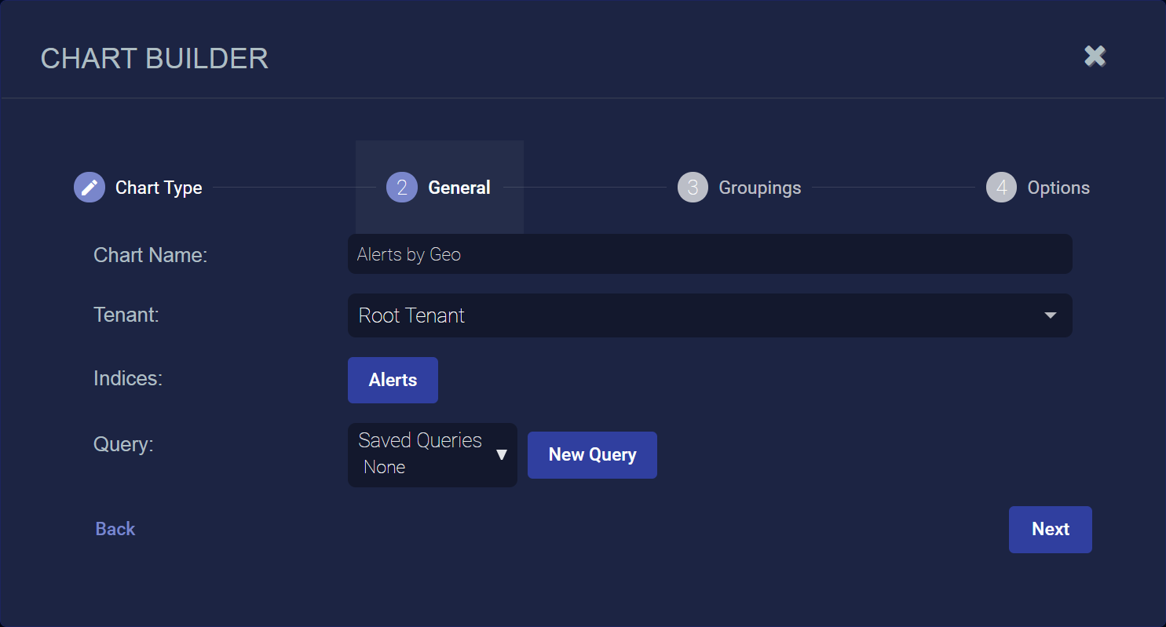Click the Back link
The width and height of the screenshot is (1166, 627).
tap(115, 529)
